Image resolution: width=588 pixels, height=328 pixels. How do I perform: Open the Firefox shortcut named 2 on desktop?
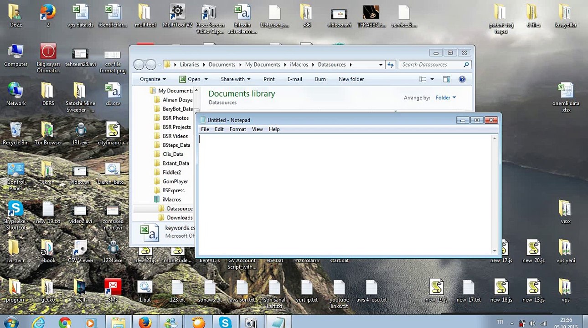(x=47, y=15)
